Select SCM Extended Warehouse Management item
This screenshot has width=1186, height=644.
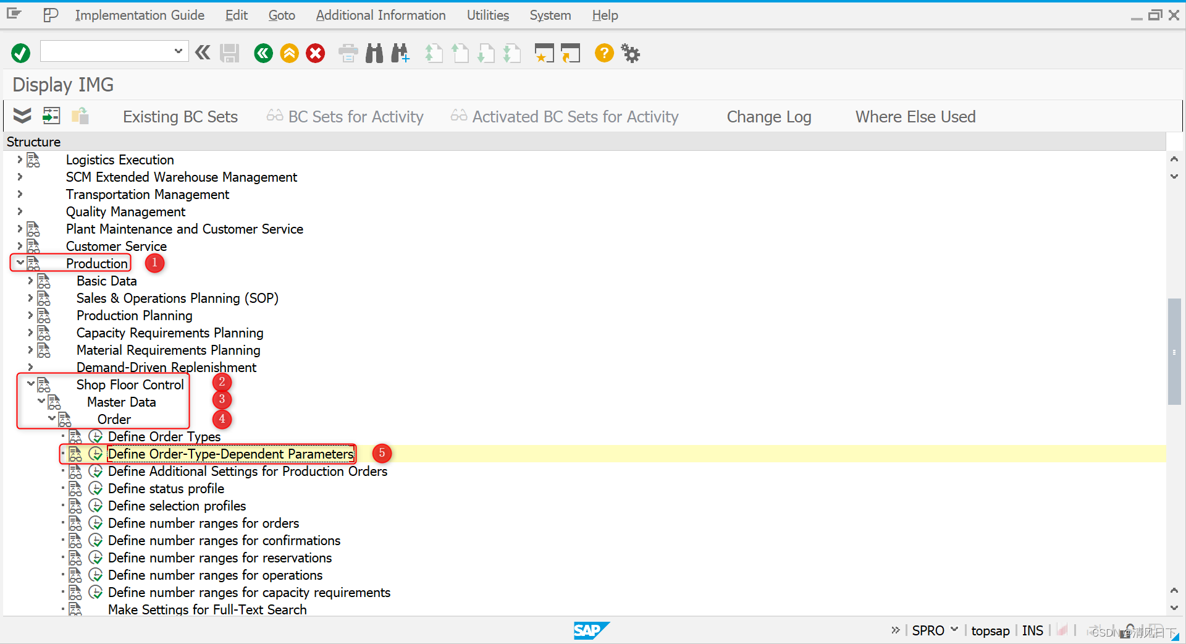(182, 177)
